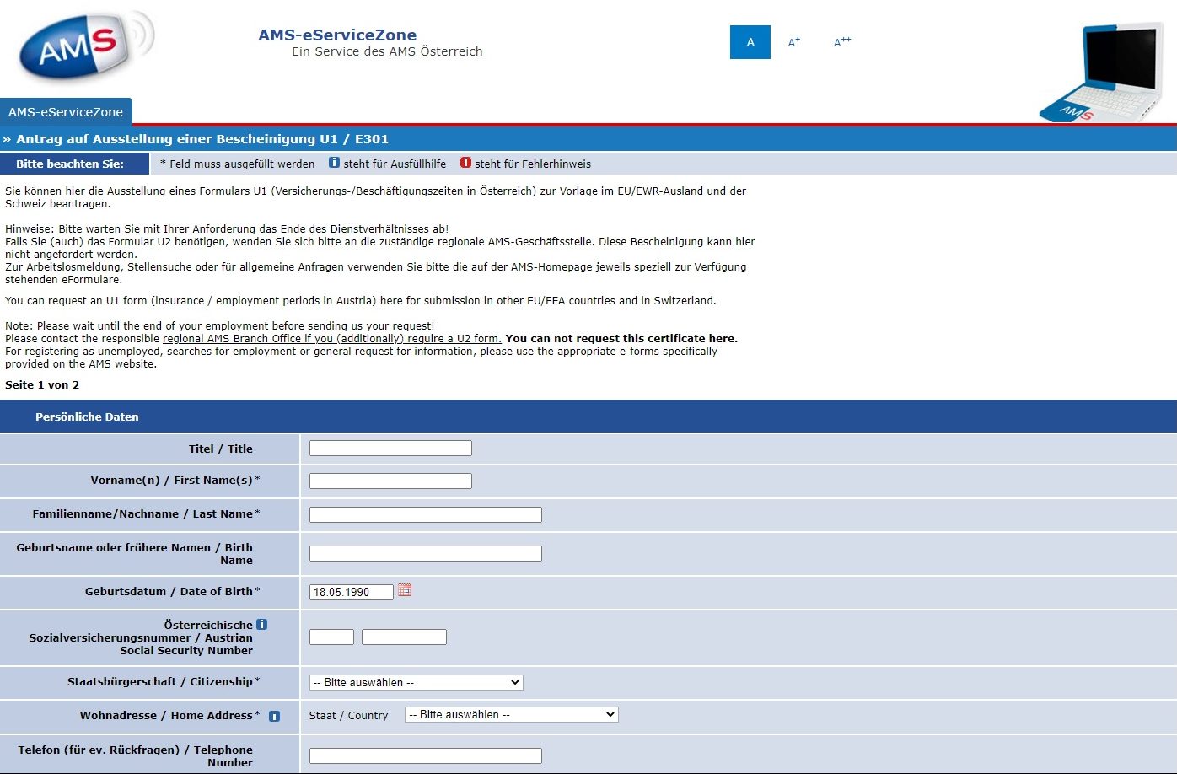Click the date of birth field showing 18.05.1990

[x=352, y=592]
